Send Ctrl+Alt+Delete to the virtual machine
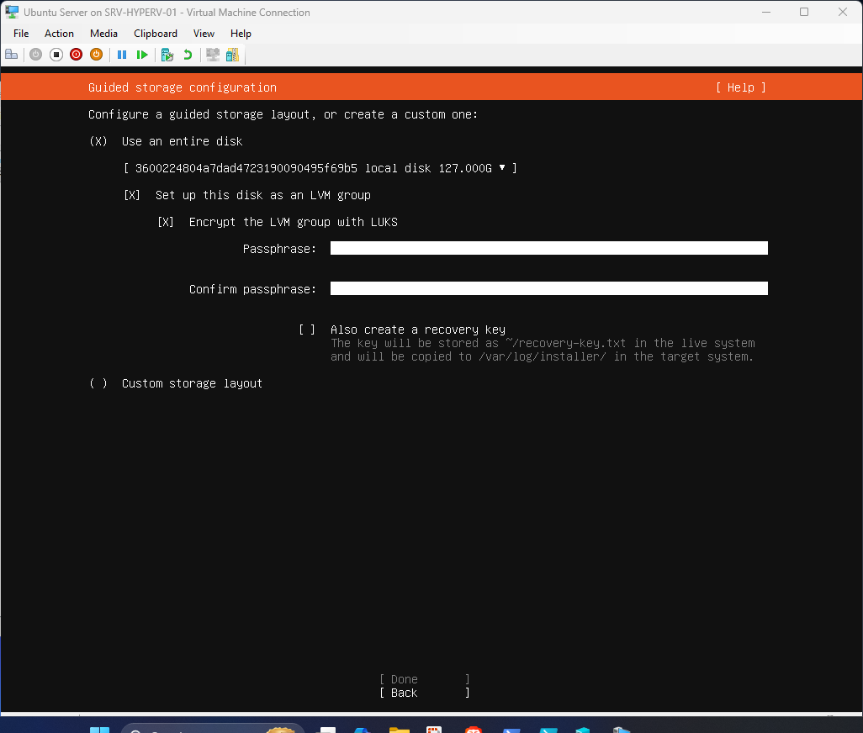Image resolution: width=863 pixels, height=733 pixels. [11, 54]
